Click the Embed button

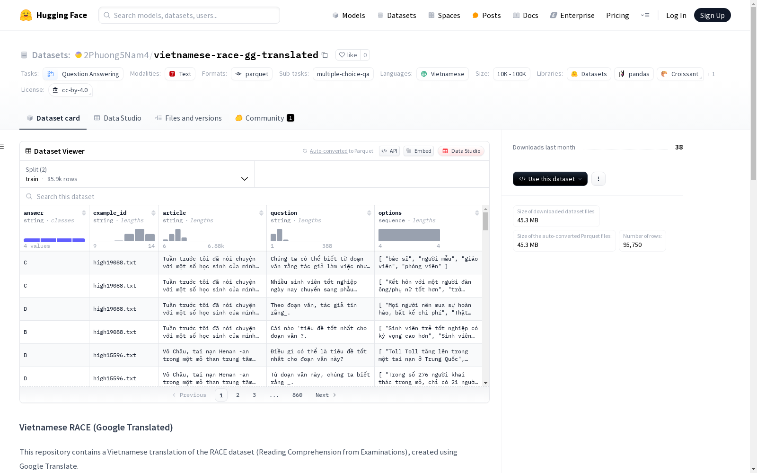[x=419, y=151]
